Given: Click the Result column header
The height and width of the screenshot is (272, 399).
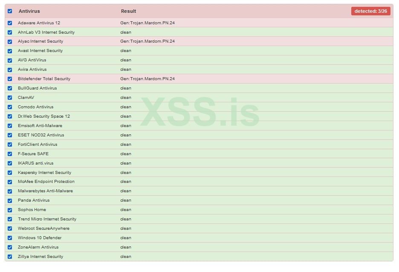Looking at the screenshot, I should tap(128, 11).
